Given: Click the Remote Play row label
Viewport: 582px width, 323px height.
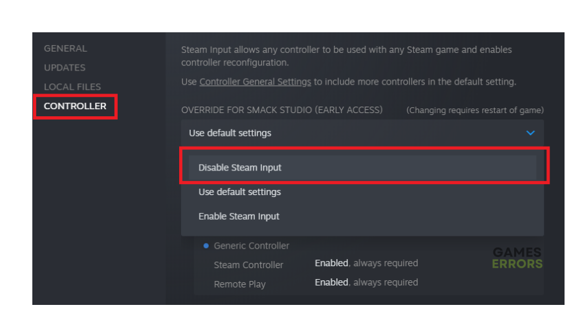Looking at the screenshot, I should [239, 284].
